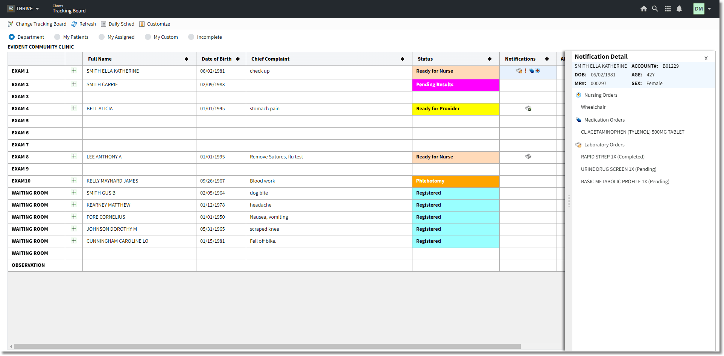Image resolution: width=724 pixels, height=356 pixels.
Task: Open the Home icon in top bar
Action: [643, 9]
